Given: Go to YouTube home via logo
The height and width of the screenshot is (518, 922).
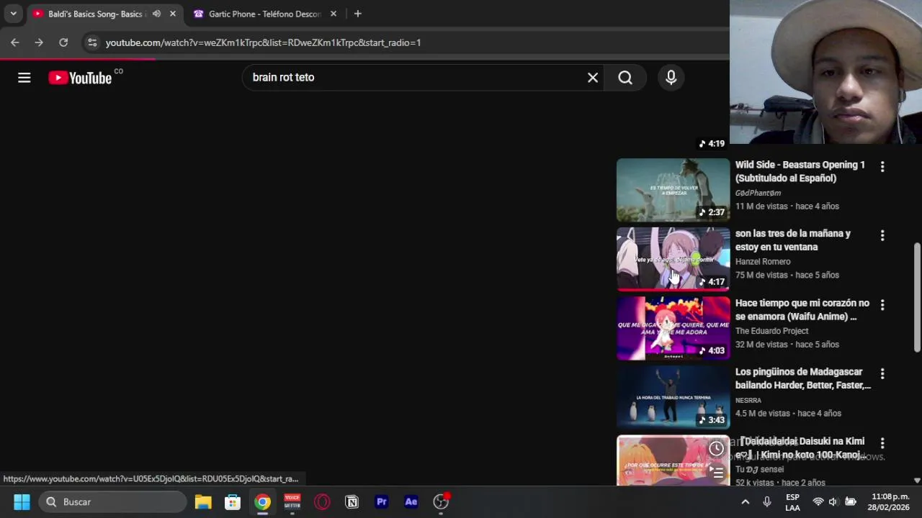Looking at the screenshot, I should pyautogui.click(x=81, y=78).
